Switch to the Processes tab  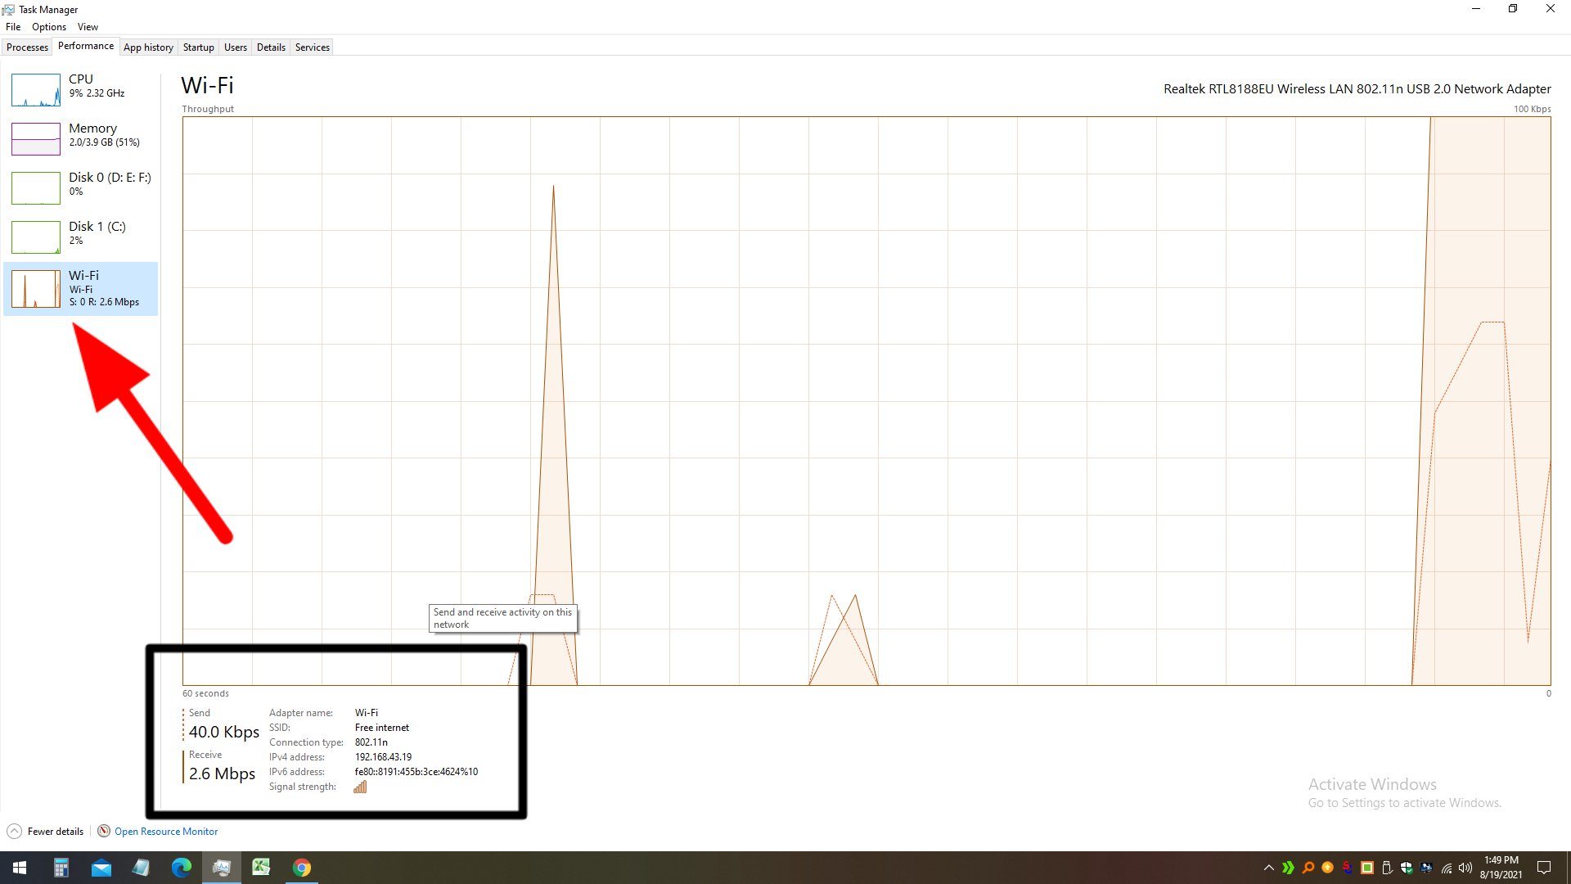point(27,47)
